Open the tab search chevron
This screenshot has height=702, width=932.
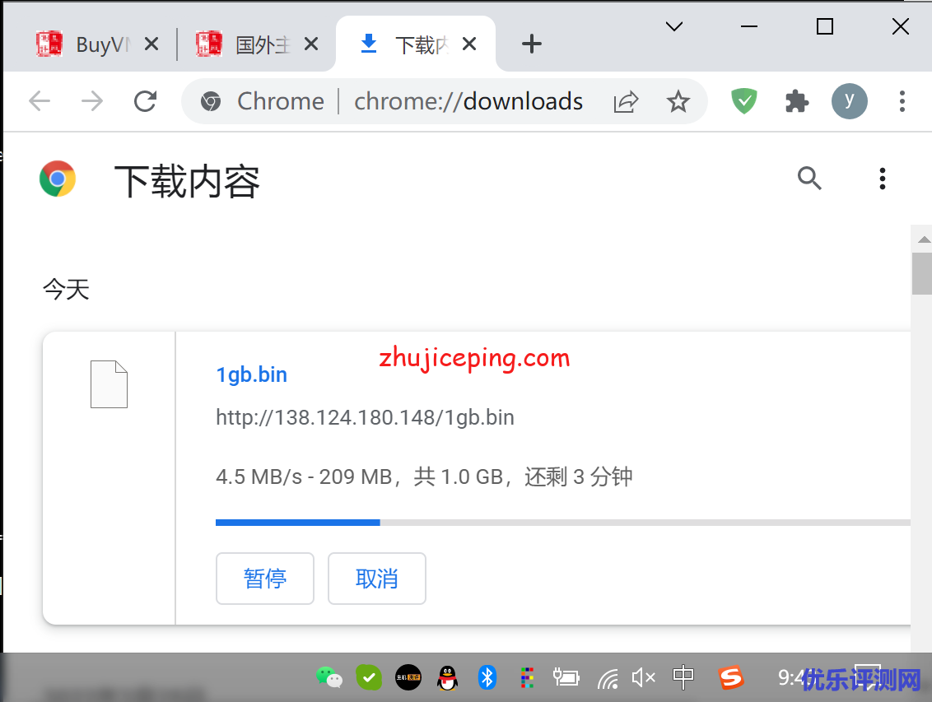[673, 26]
